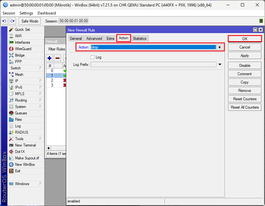Open the Files section

(26, 120)
